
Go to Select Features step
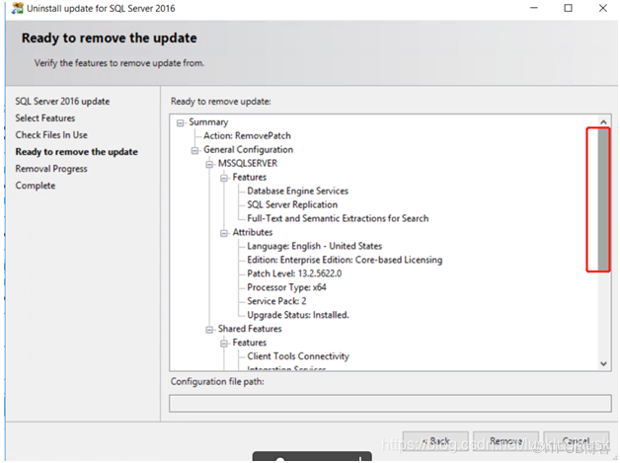coord(45,118)
